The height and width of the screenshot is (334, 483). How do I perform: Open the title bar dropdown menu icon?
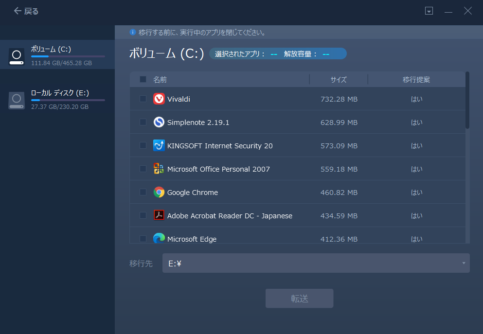click(x=429, y=11)
